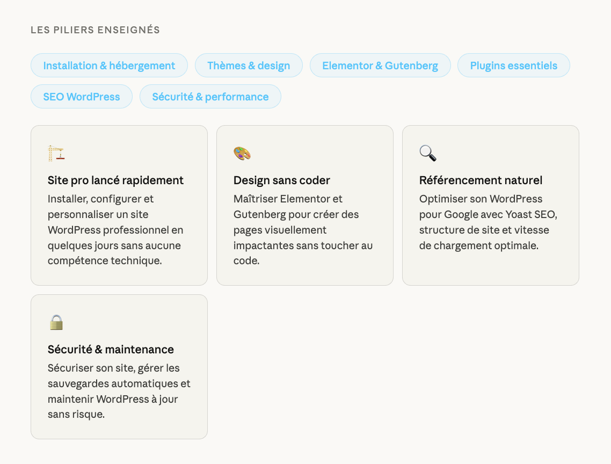Click the padlock icon
The height and width of the screenshot is (464, 611).
pos(56,323)
